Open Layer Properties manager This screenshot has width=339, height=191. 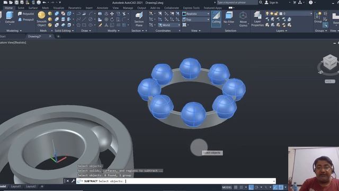click(x=257, y=19)
